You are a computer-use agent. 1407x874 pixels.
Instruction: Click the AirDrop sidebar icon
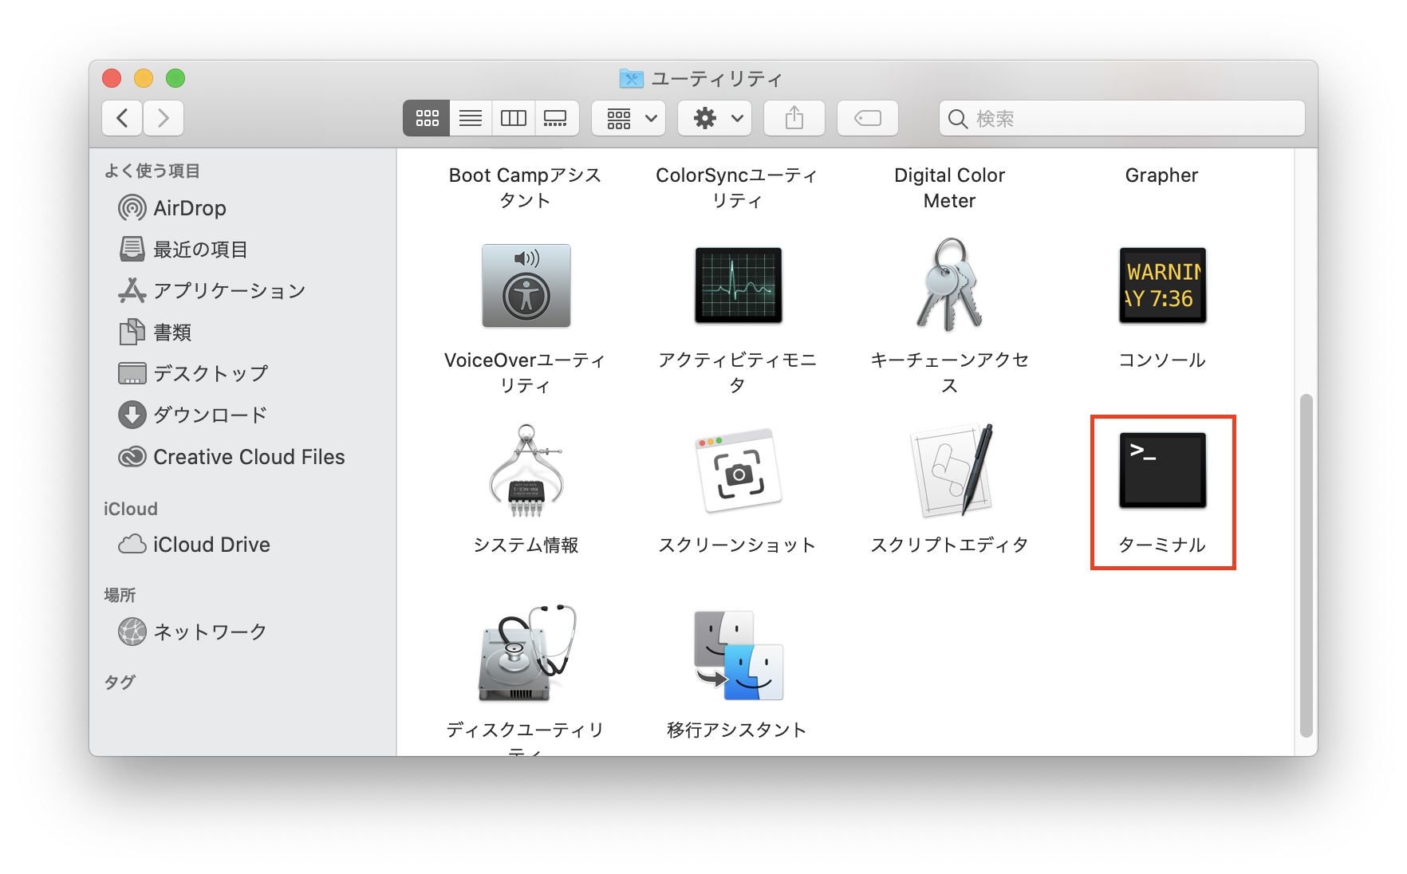point(132,208)
